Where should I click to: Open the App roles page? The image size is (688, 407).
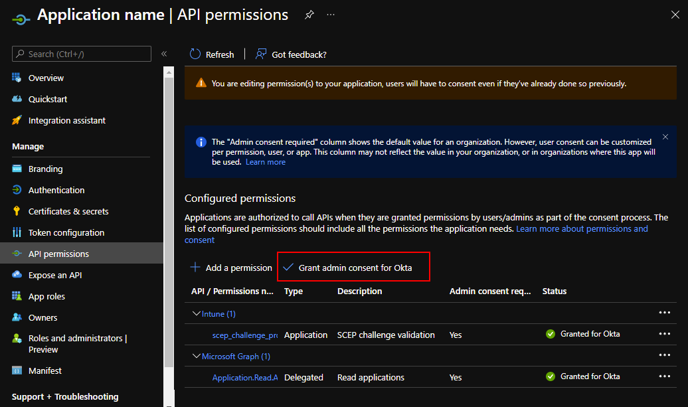(x=46, y=296)
